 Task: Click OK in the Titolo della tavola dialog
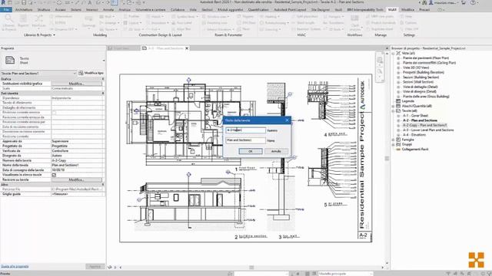coord(251,151)
